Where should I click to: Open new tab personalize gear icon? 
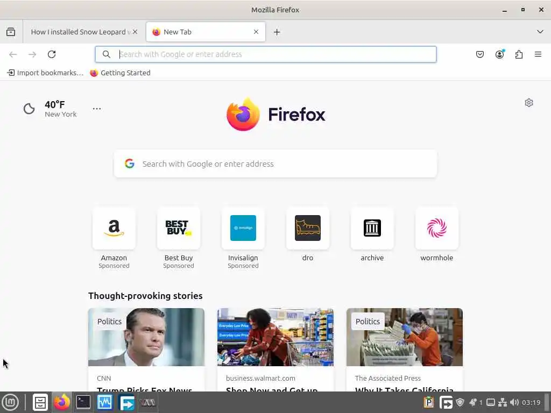(529, 103)
